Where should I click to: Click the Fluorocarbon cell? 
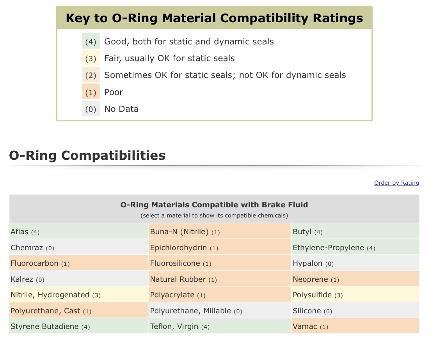pos(79,263)
